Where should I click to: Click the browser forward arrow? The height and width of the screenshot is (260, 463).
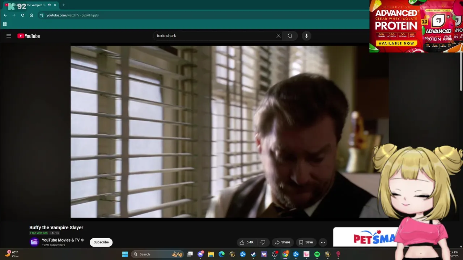tap(14, 15)
